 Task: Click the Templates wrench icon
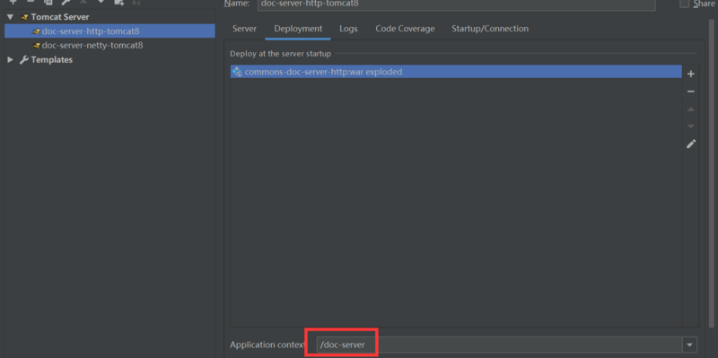[x=24, y=59]
